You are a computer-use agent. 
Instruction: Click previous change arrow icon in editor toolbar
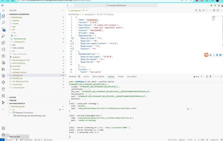[x=203, y=10]
